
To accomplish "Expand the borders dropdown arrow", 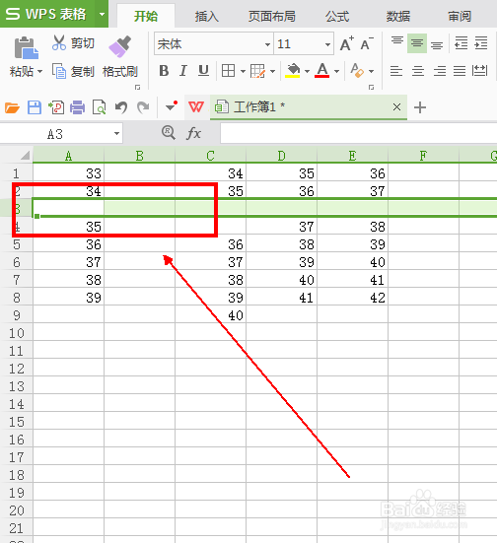I will tap(243, 71).
